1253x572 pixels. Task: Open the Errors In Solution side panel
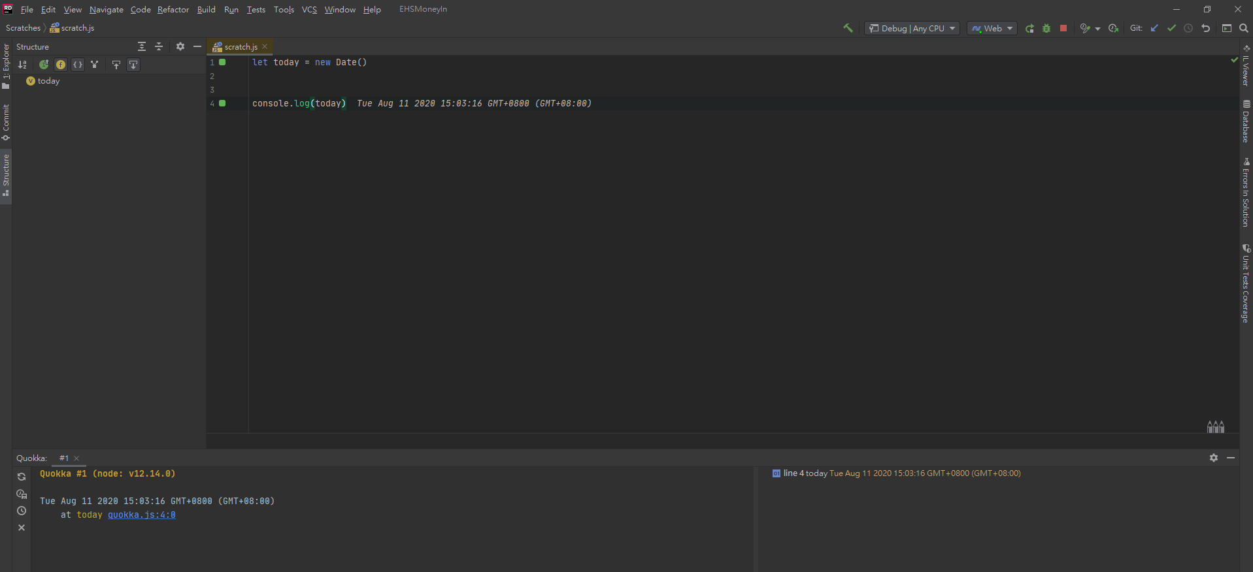(x=1246, y=193)
